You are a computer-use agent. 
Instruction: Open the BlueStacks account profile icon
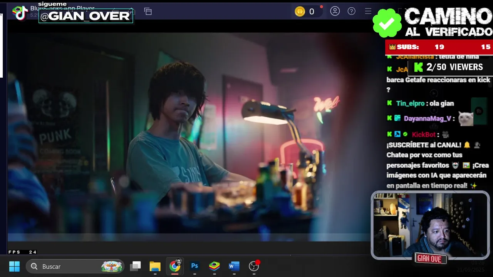335,11
